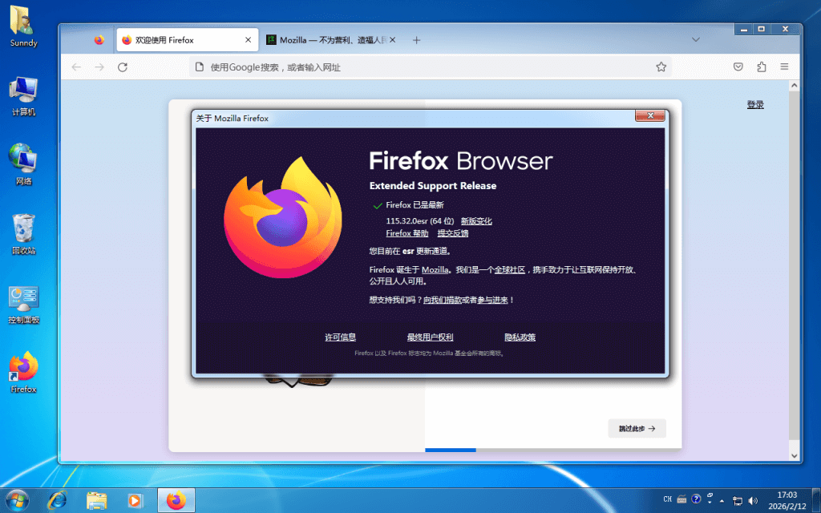Maximize the Firefox browser window
Image resolution: width=821 pixels, height=513 pixels.
pyautogui.click(x=762, y=30)
